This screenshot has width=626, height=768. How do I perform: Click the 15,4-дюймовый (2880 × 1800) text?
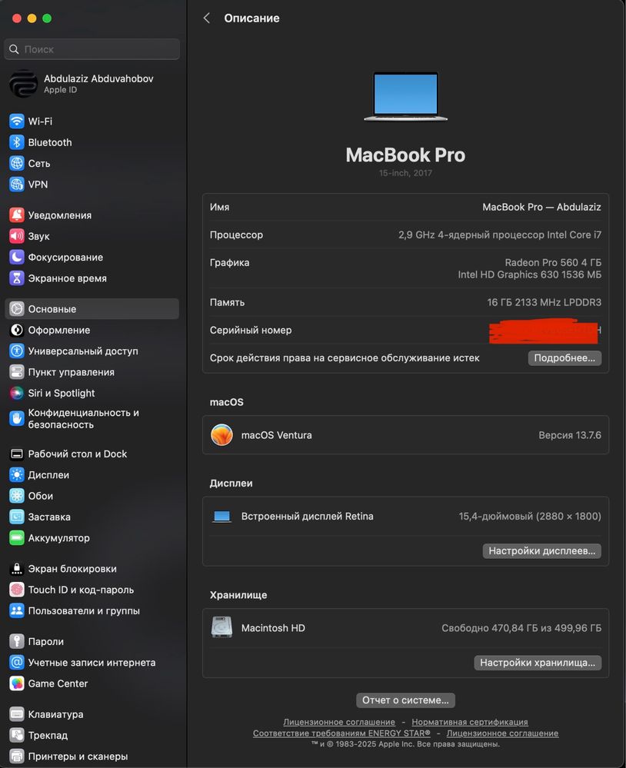tap(530, 517)
